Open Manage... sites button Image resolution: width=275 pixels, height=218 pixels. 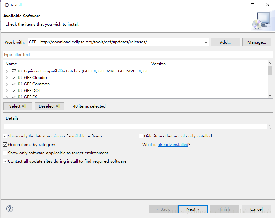257,42
